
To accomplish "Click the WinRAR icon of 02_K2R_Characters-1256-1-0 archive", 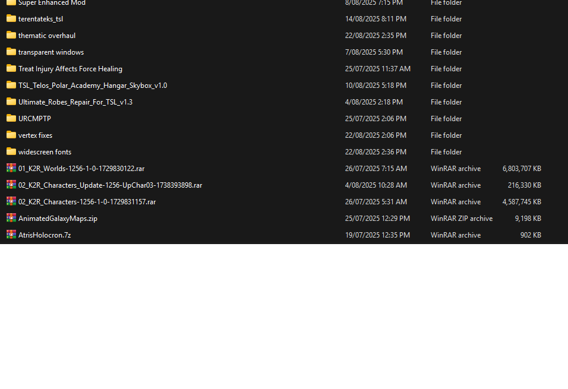I will click(11, 201).
